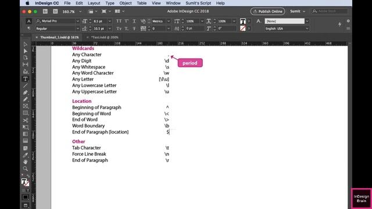This screenshot has width=372, height=209.
Task: Select the Gap tool
Action: click(26, 64)
